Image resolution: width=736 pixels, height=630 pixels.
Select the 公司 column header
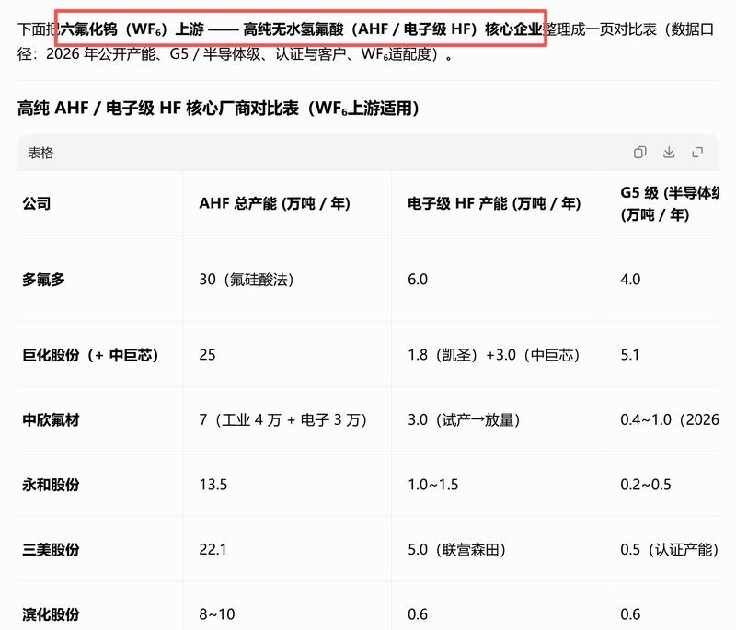tap(37, 203)
